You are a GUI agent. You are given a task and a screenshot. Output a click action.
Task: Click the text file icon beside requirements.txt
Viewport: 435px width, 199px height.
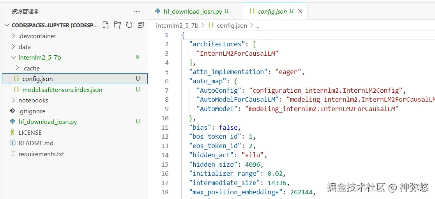[13, 153]
